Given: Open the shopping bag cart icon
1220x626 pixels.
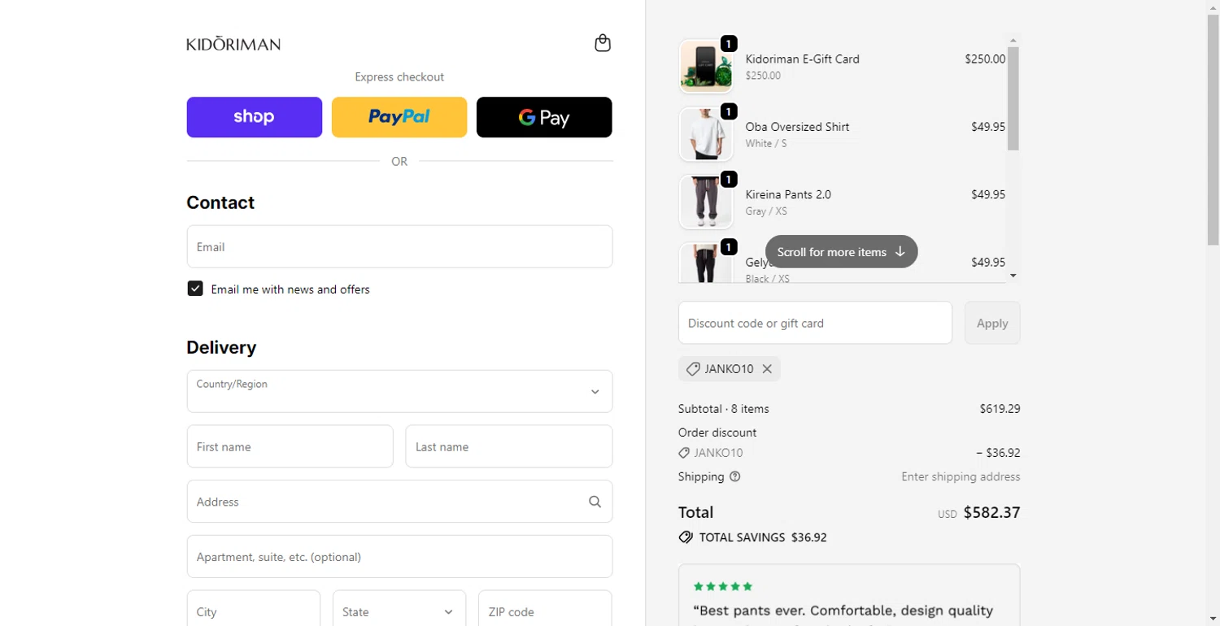Looking at the screenshot, I should click(603, 43).
